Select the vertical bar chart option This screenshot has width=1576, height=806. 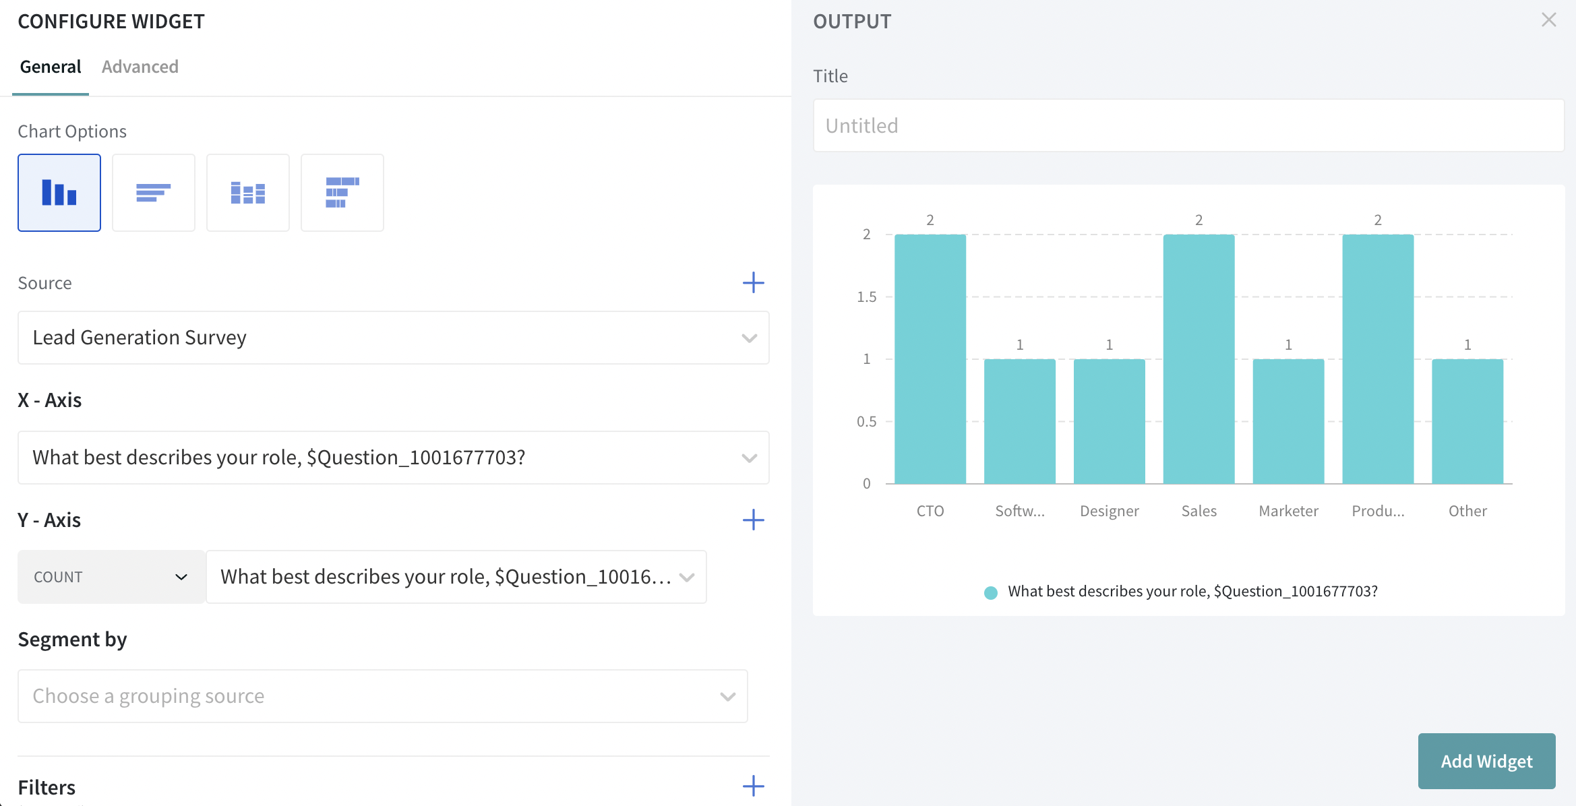[59, 193]
